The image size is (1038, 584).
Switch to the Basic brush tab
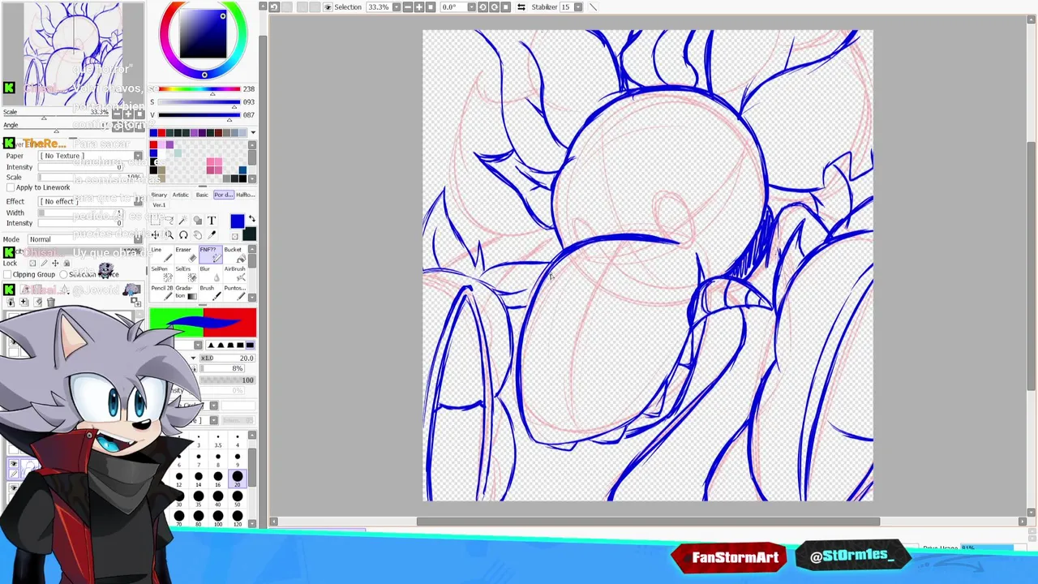click(202, 195)
